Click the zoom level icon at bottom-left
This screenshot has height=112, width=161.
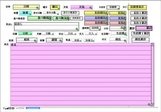click(x=4, y=108)
